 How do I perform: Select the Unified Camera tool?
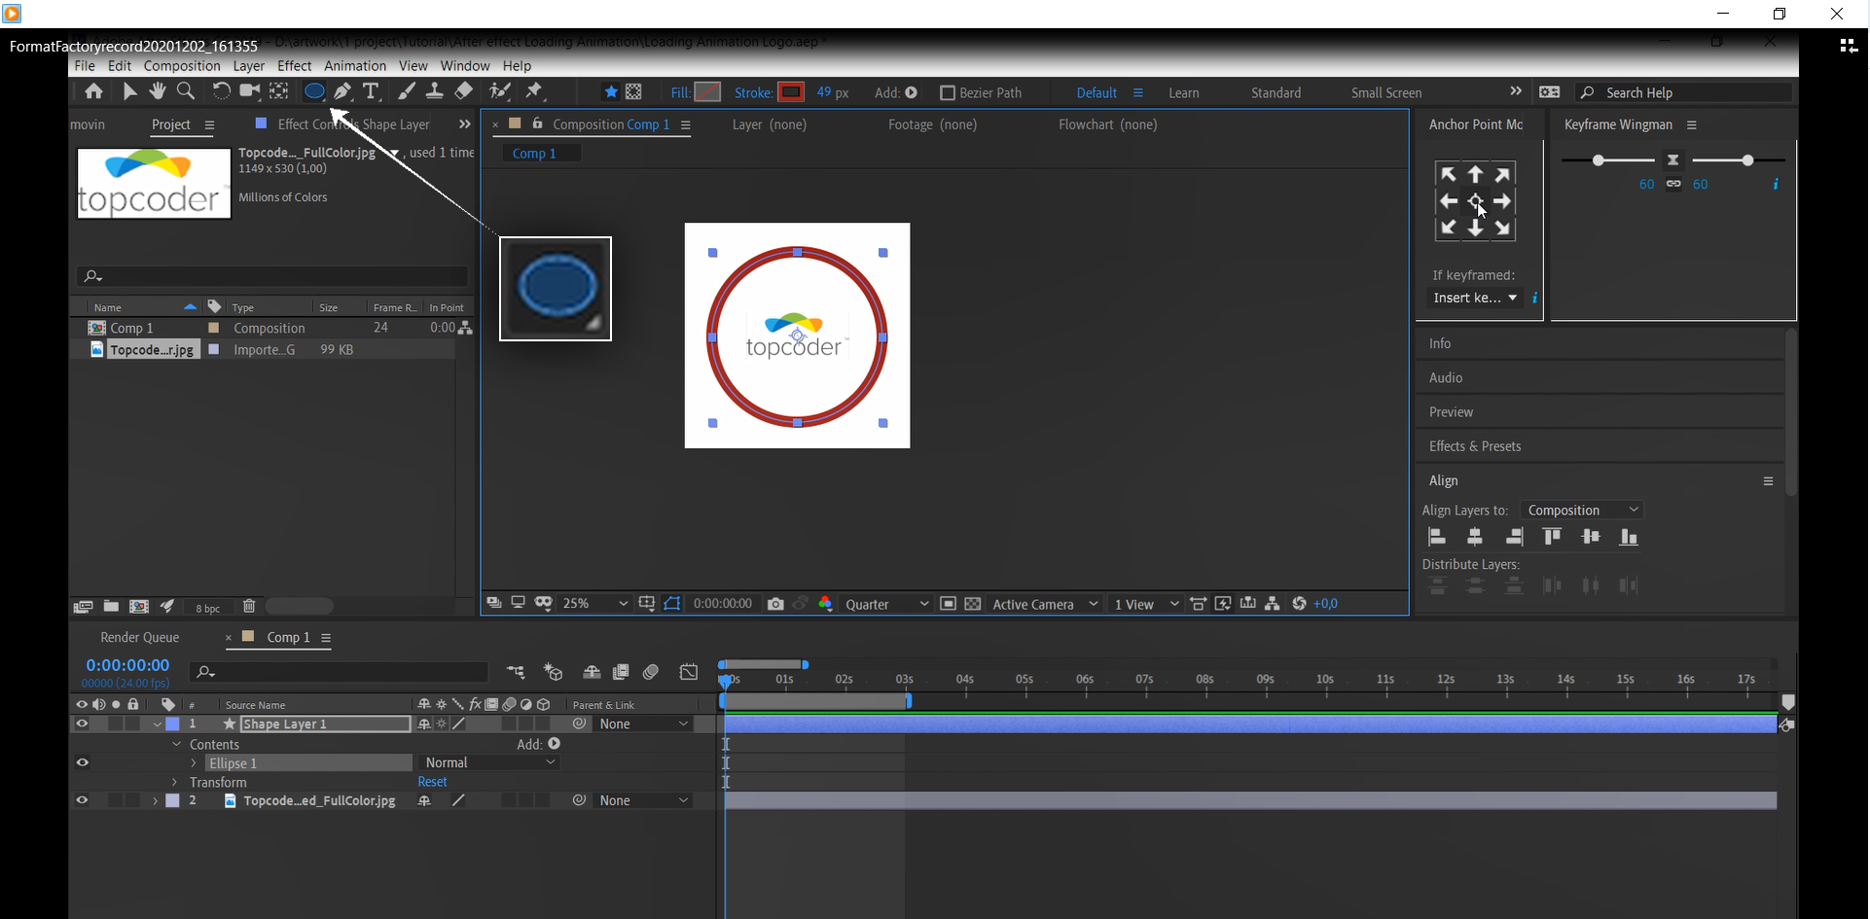click(249, 91)
